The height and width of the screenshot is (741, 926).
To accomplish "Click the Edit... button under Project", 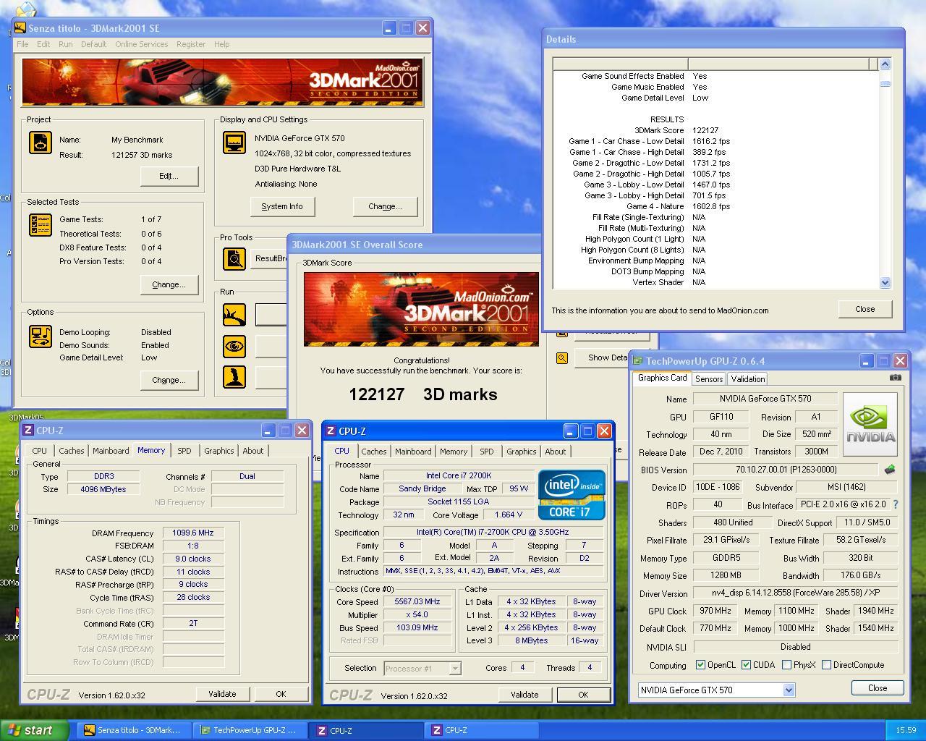I will (x=169, y=176).
